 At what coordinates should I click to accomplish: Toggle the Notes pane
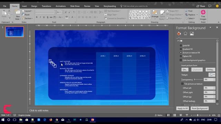pyautogui.click(x=158, y=115)
